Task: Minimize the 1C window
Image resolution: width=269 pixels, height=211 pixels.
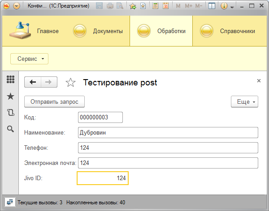Action: pyautogui.click(x=242, y=6)
